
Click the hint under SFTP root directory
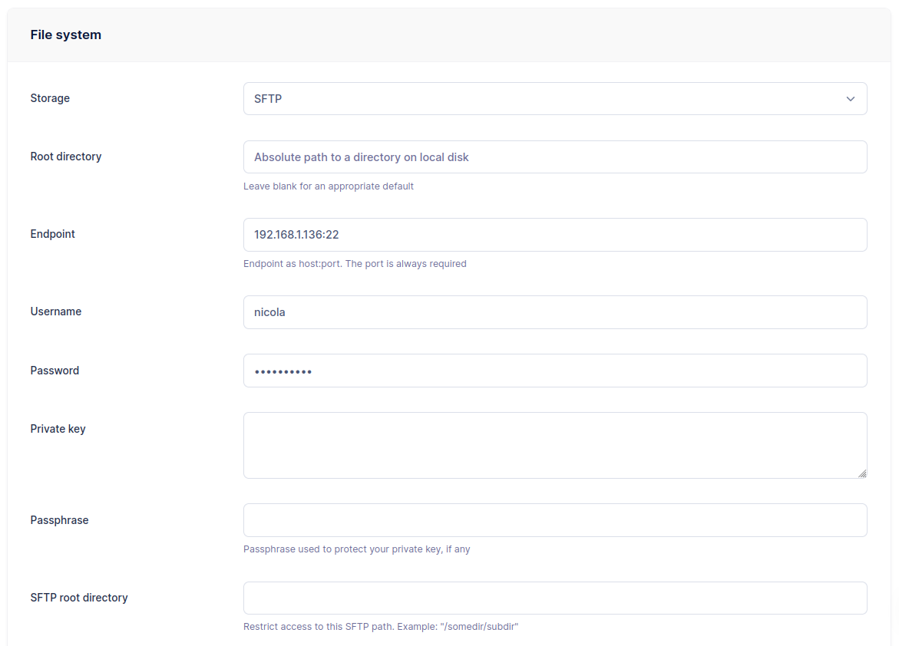381,627
